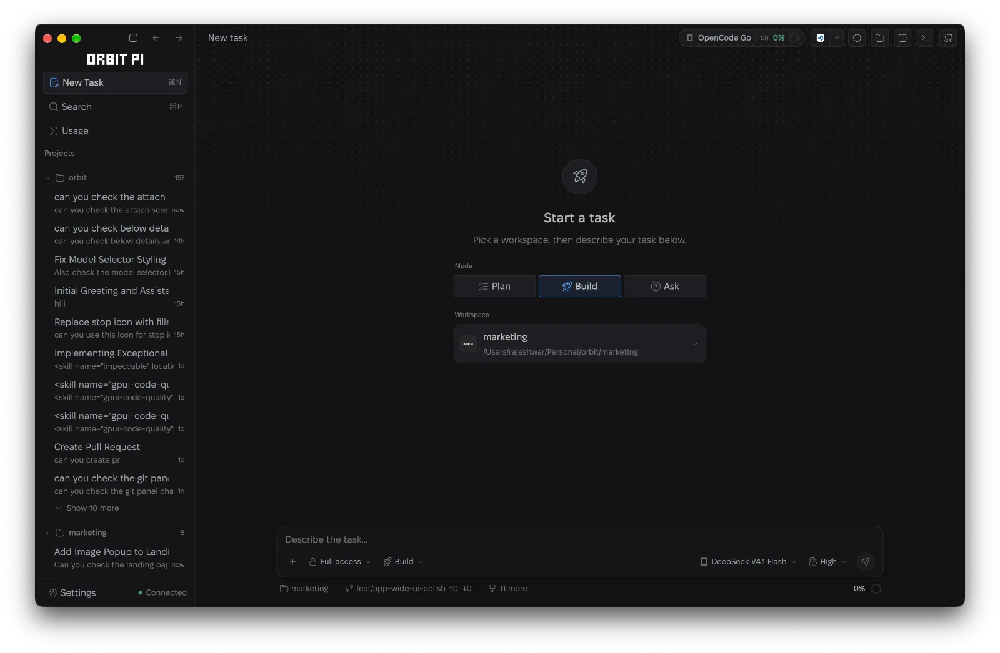The height and width of the screenshot is (653, 1000).
Task: Select the Build mode button in the Mode row
Action: pyautogui.click(x=580, y=287)
